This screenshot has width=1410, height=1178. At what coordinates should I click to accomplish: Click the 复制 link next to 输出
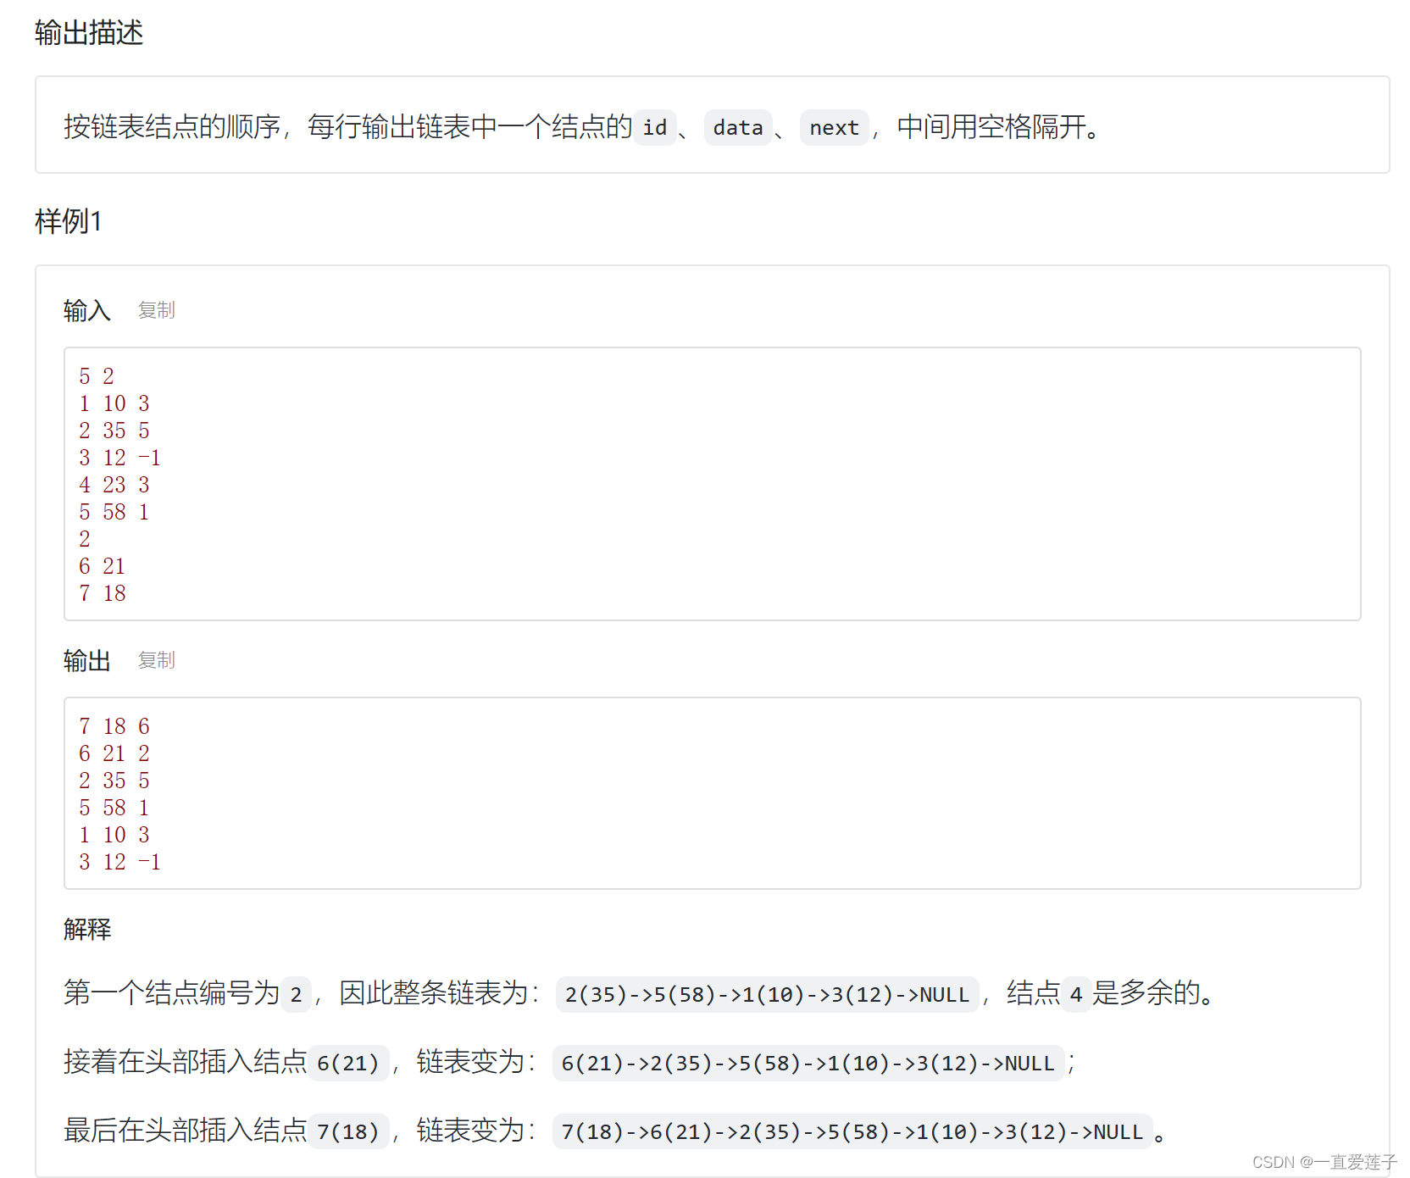(x=157, y=660)
